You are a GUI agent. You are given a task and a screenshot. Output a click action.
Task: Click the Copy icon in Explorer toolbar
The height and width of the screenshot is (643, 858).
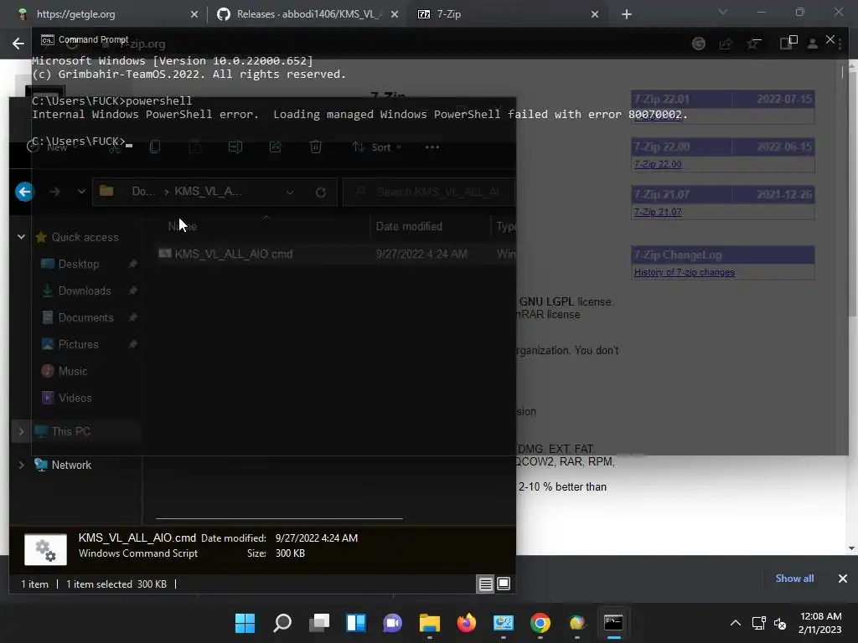(155, 147)
